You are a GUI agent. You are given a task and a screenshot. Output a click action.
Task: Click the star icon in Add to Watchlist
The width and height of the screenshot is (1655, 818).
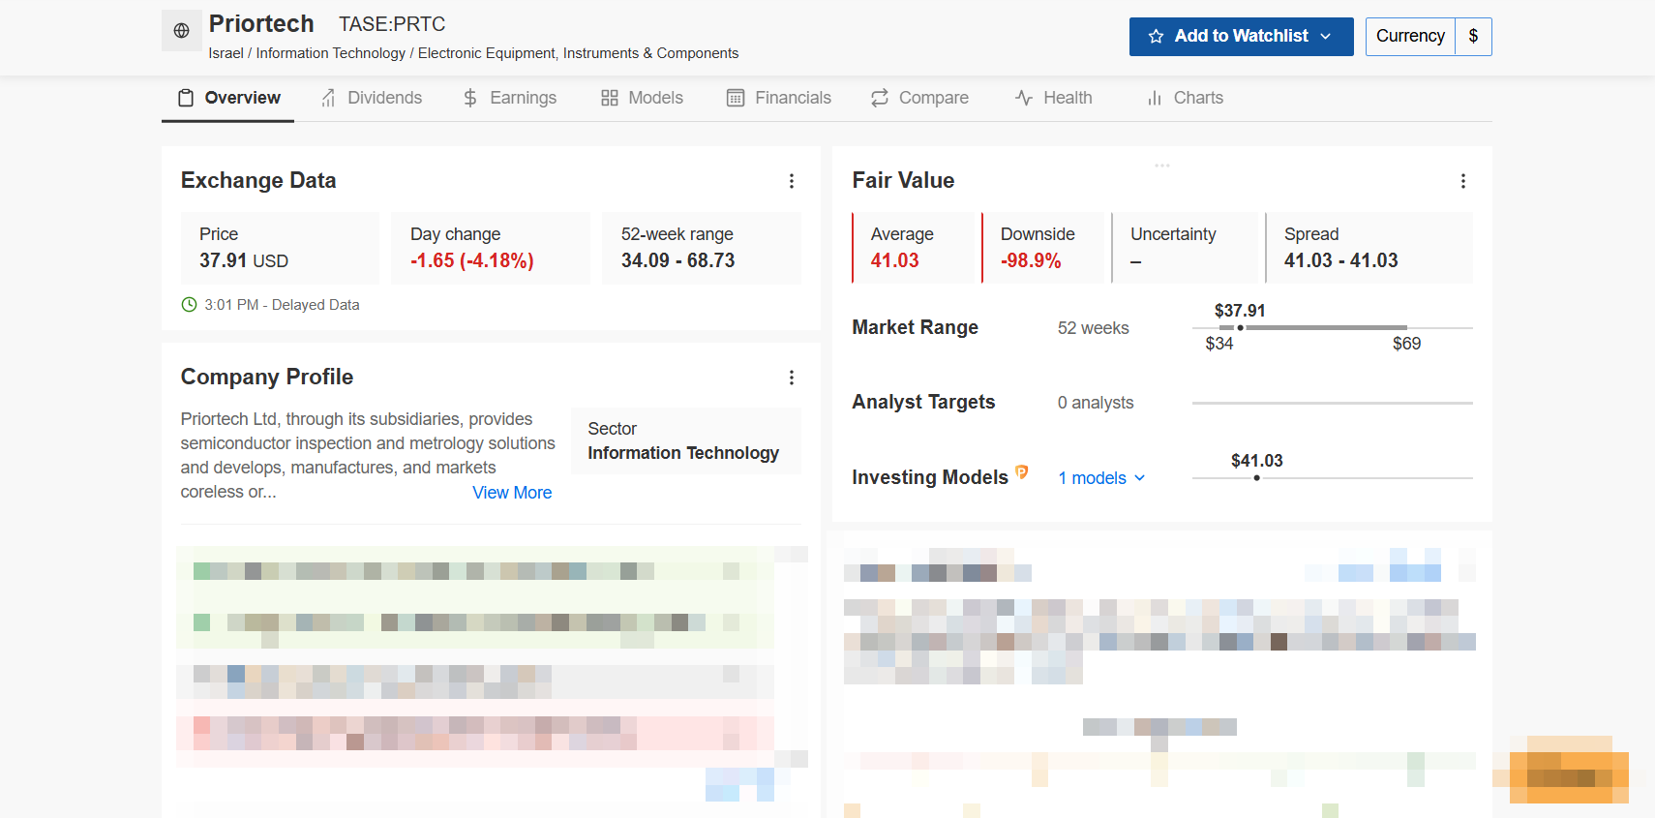click(x=1156, y=37)
